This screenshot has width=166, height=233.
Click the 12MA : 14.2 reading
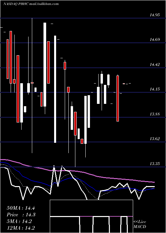pyautogui.click(x=21, y=228)
